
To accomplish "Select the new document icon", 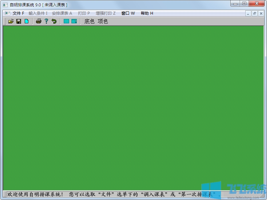I will click(27, 21).
